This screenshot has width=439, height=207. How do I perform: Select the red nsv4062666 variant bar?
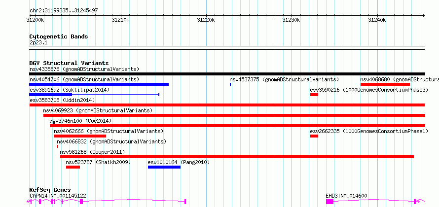[80, 136]
